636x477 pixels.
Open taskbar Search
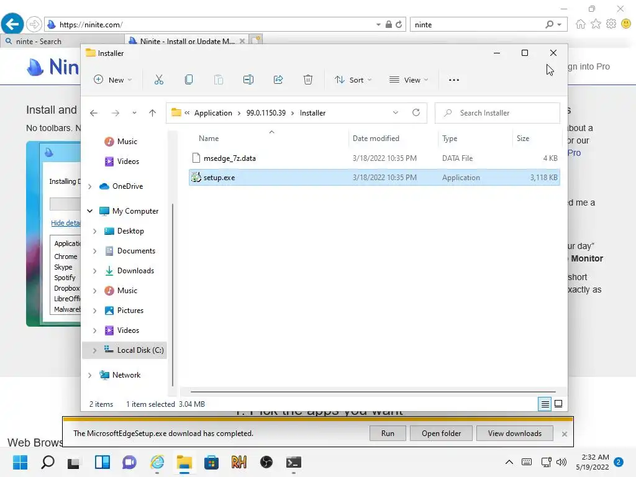[x=47, y=462]
